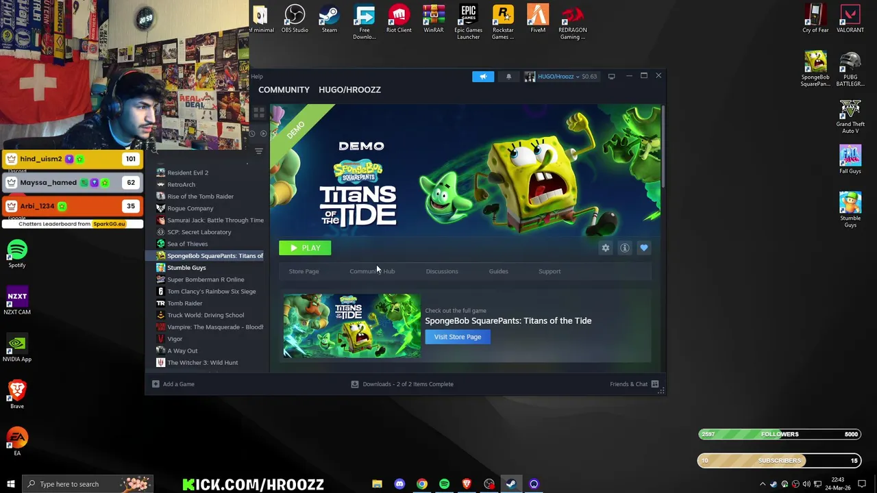Screen dimensions: 877x493
Task: Click Epic Games Launcher desktop icon
Action: tap(468, 22)
